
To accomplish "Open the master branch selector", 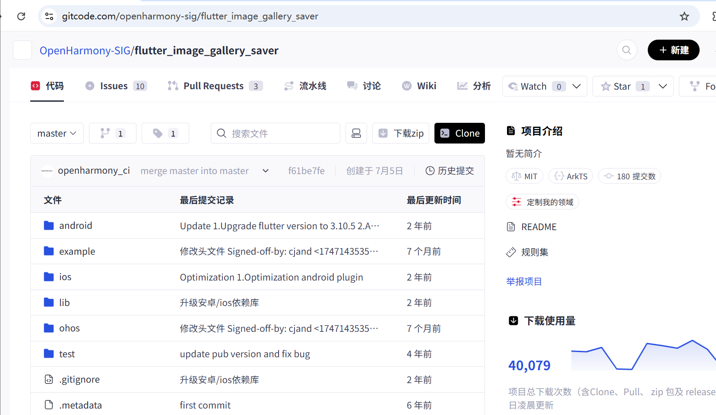I will point(57,133).
